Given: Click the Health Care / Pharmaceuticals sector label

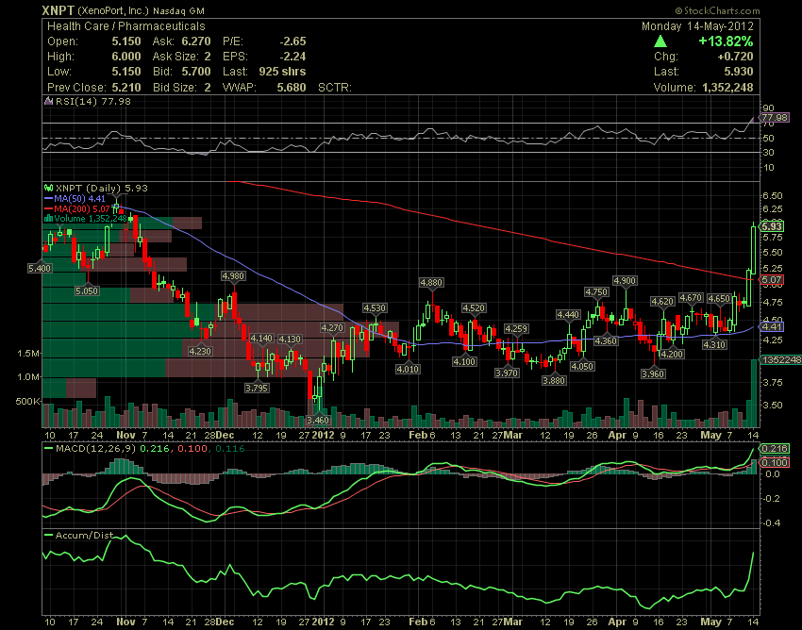Looking at the screenshot, I should click(x=125, y=26).
